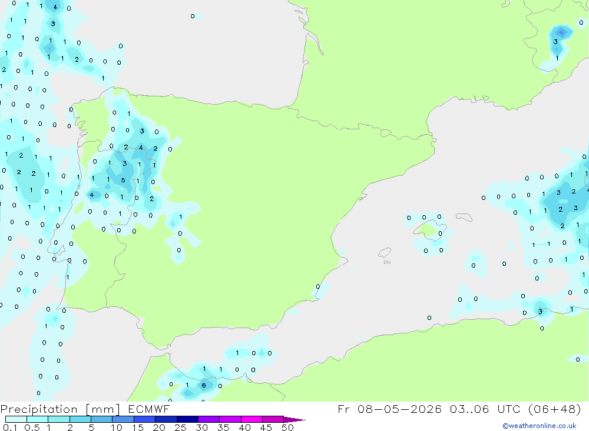This screenshot has height=431, width=589.
Task: Click the "20" legend scale label
Action: click(x=159, y=427)
